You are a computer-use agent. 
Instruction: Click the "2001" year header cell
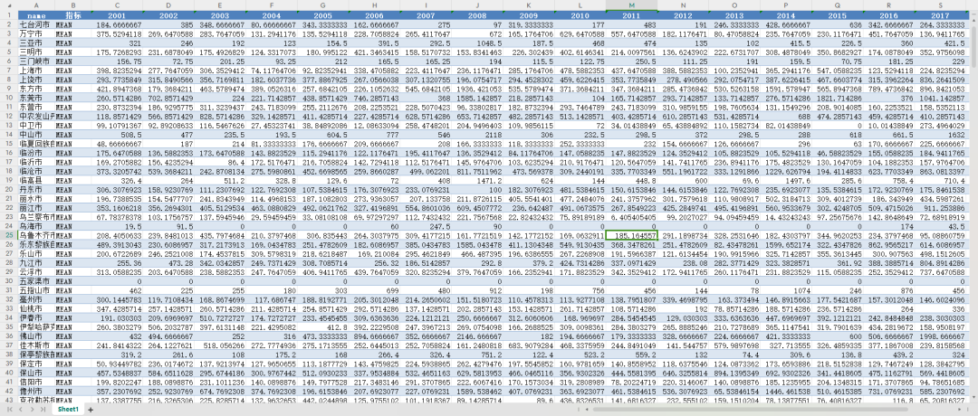[x=116, y=14]
